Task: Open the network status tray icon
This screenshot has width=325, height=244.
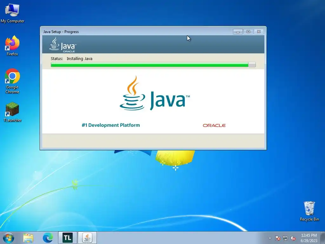Action: point(285,238)
